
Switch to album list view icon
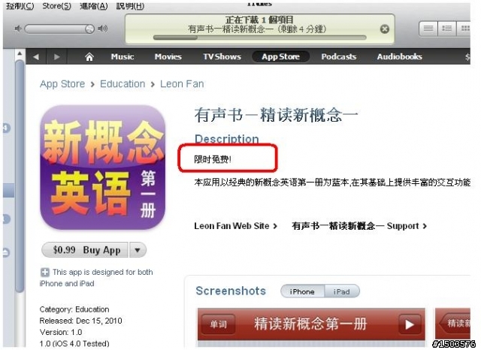pyautogui.click(x=447, y=29)
